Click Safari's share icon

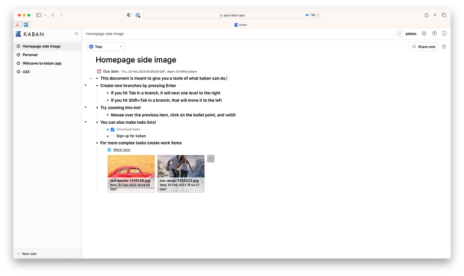[x=426, y=15]
